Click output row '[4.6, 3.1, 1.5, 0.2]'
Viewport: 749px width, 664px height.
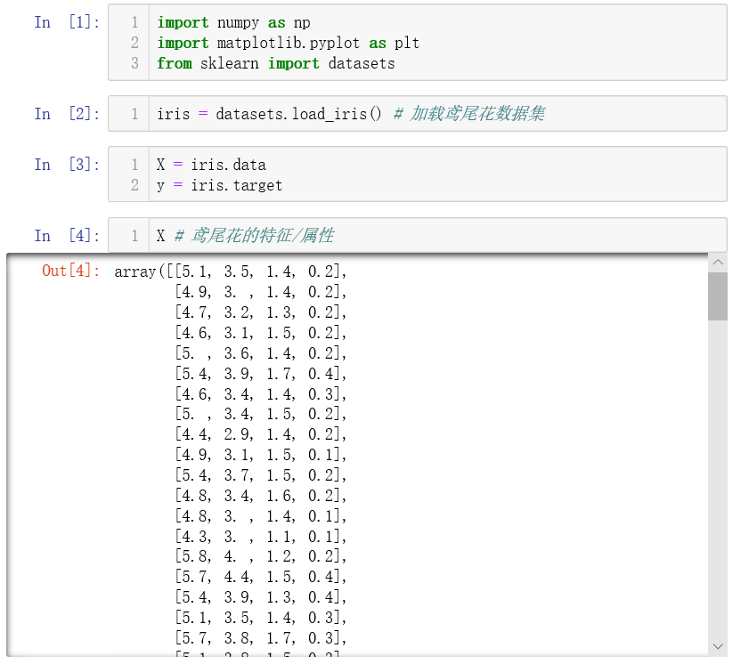click(260, 333)
